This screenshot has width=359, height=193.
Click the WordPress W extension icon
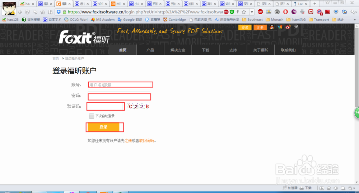coord(277,12)
